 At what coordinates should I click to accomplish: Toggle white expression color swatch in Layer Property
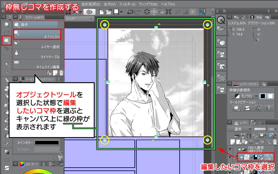tap(270, 96)
